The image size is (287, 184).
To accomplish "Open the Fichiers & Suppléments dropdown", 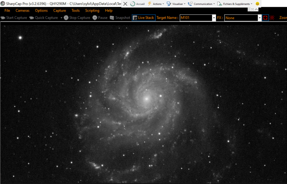I will coord(235,4).
